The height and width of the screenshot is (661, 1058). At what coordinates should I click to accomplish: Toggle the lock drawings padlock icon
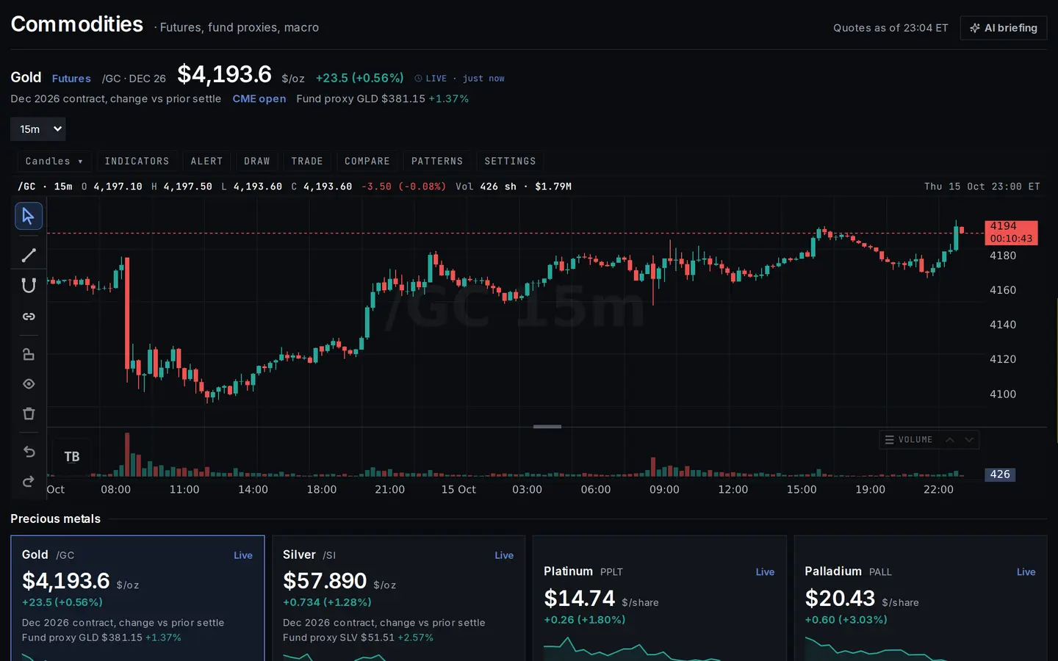point(29,355)
